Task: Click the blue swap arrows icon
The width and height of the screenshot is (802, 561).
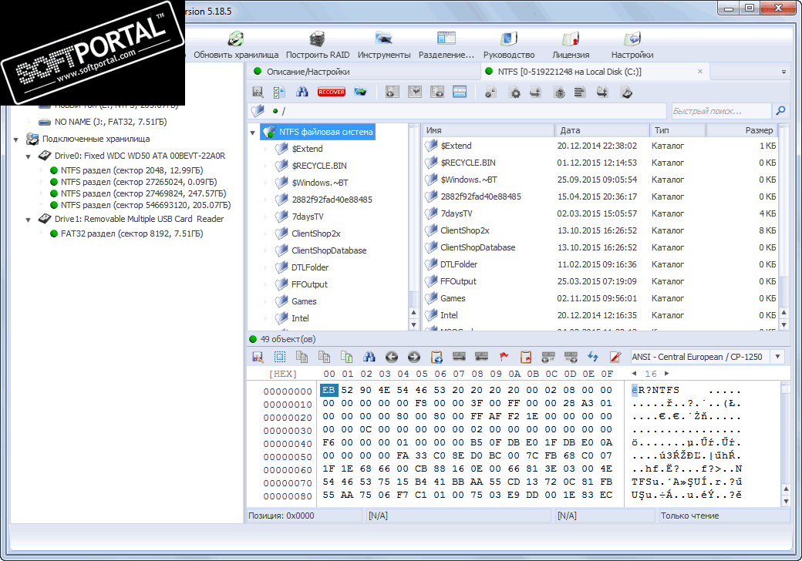Action: click(593, 357)
